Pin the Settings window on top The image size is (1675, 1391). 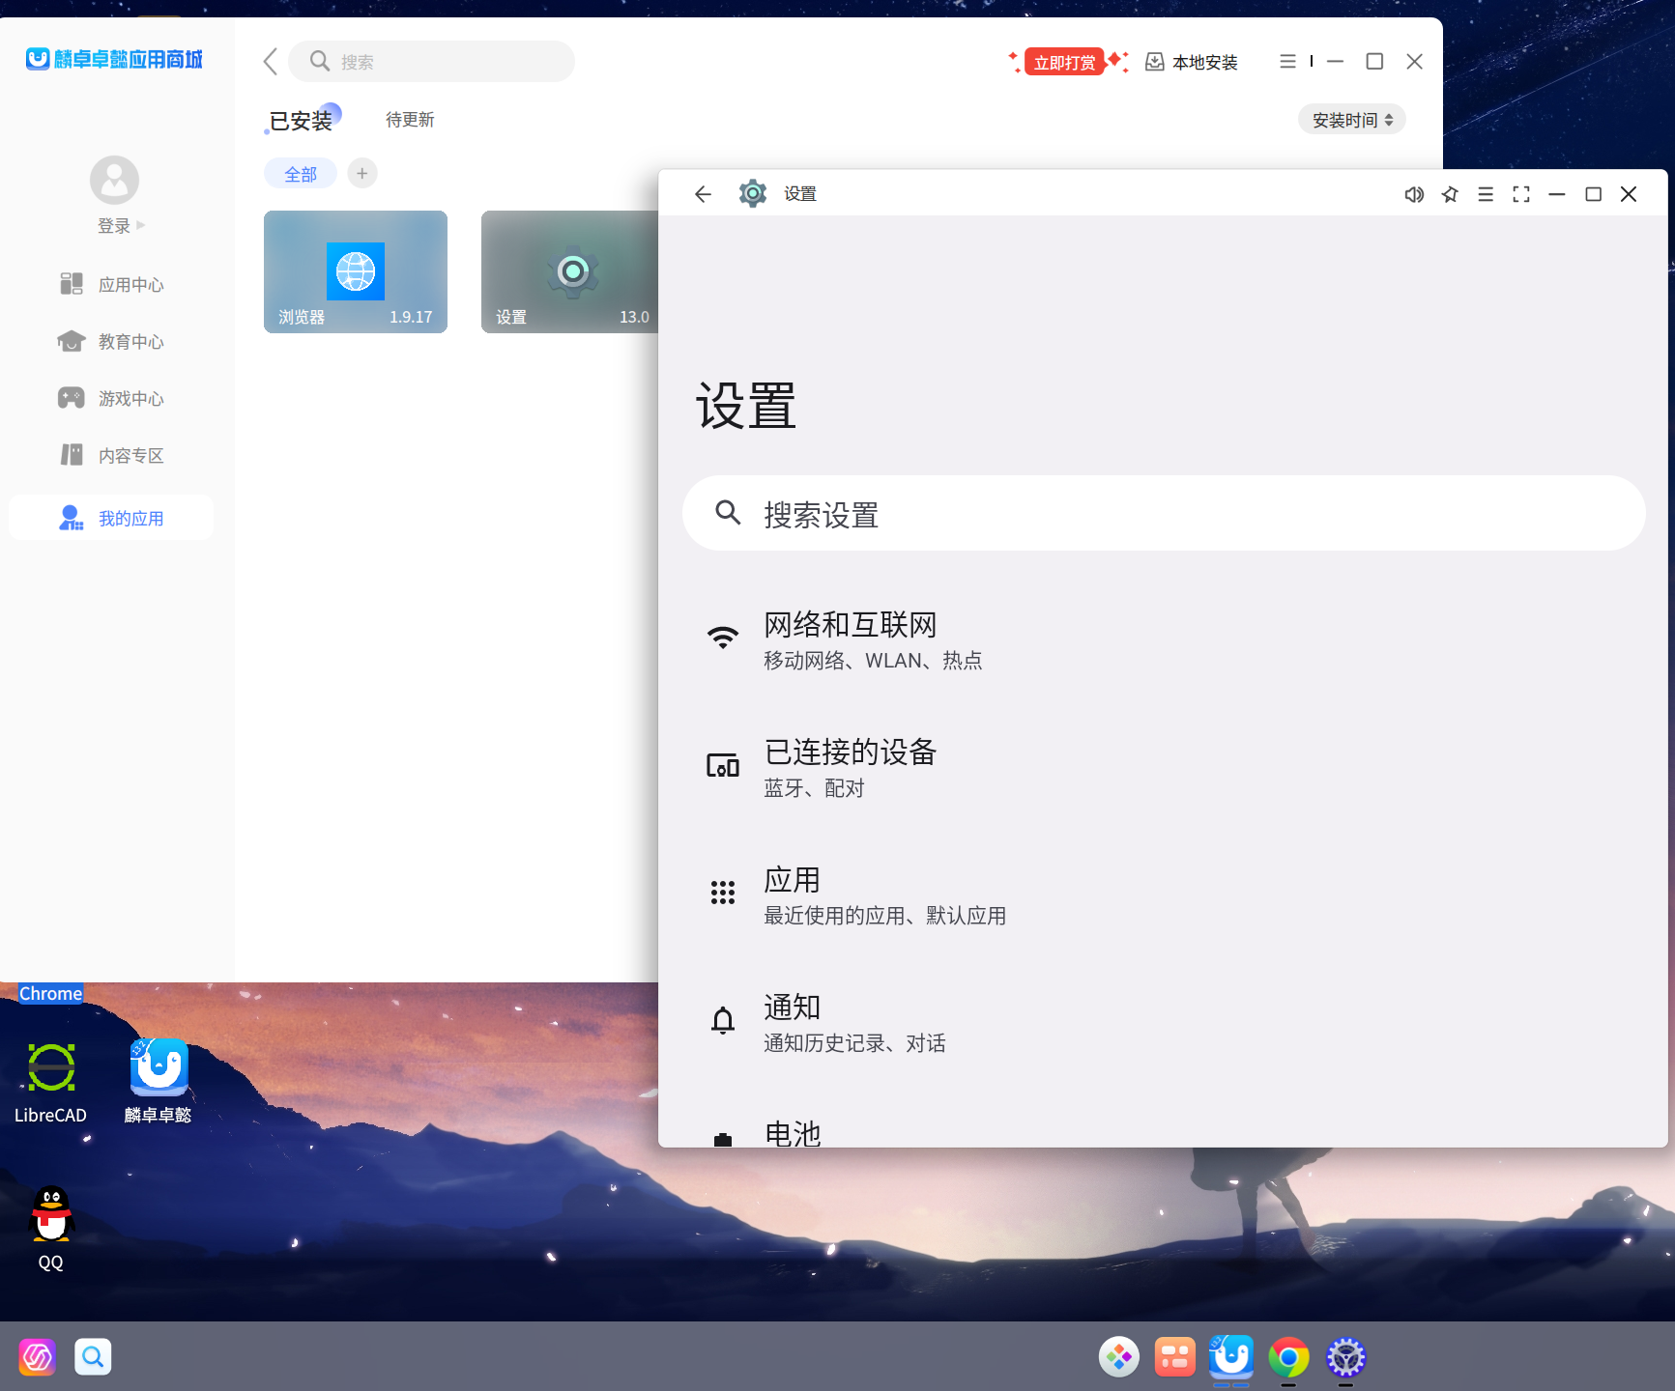click(1450, 194)
